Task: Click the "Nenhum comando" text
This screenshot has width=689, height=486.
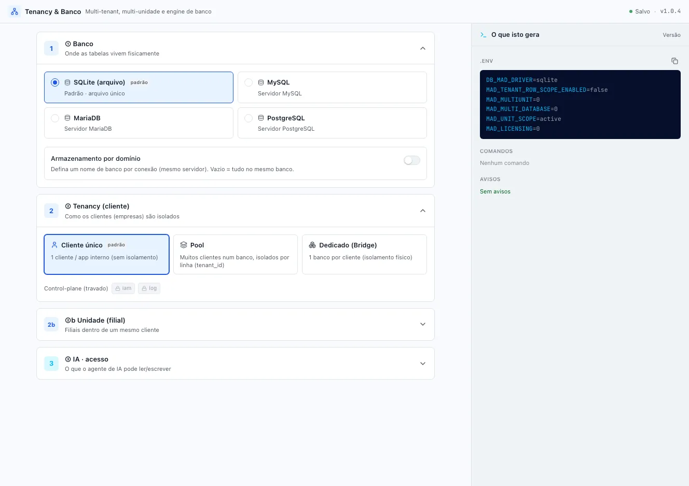Action: pyautogui.click(x=504, y=163)
